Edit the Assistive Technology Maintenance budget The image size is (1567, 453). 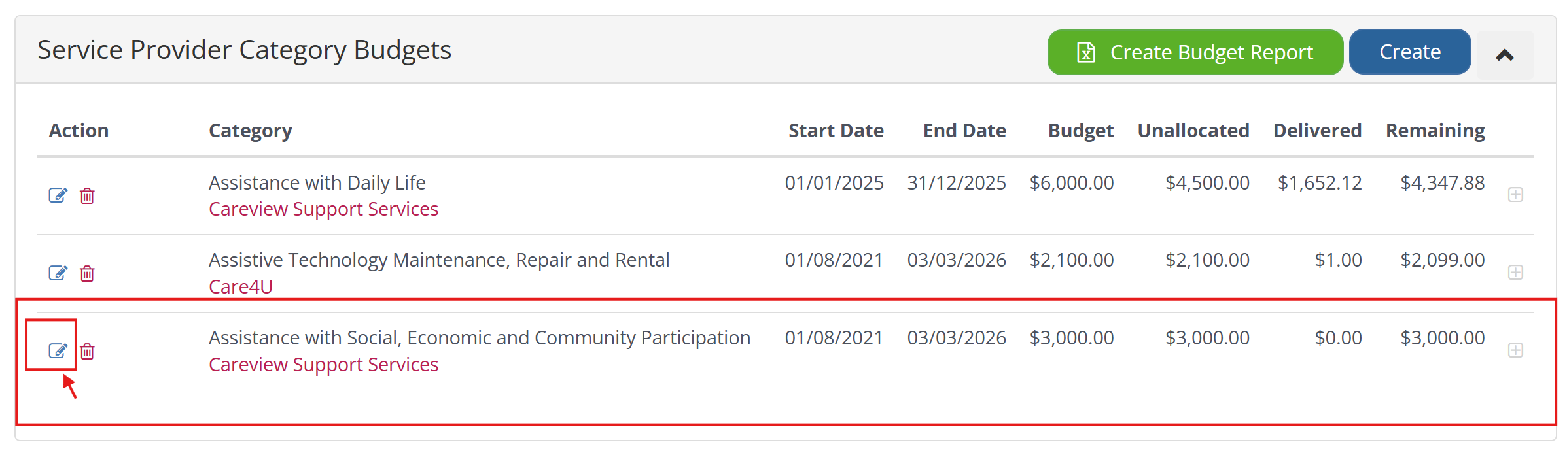coord(58,273)
